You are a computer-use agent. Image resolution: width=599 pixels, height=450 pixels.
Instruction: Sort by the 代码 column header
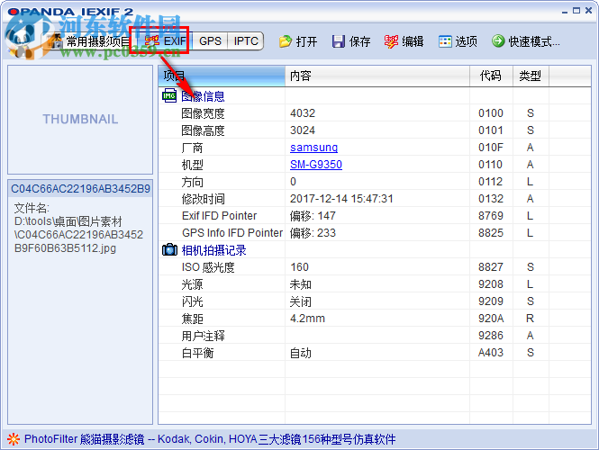coord(491,76)
